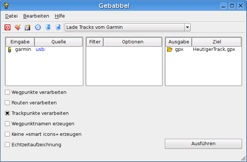Enable Wegpunkte verarbeiten checkbox
The width and height of the screenshot is (247, 162).
pyautogui.click(x=8, y=92)
